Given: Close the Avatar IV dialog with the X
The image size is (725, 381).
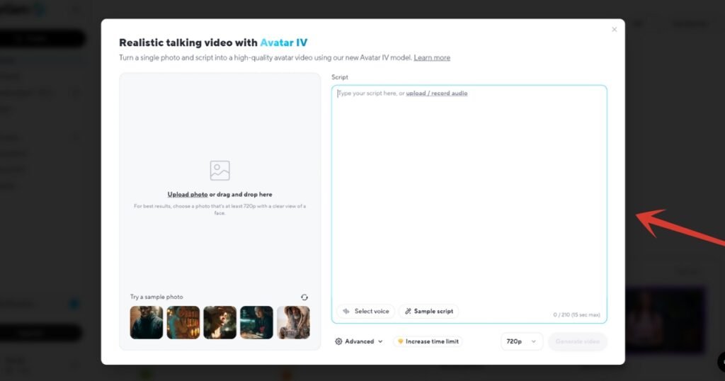Looking at the screenshot, I should 614,30.
